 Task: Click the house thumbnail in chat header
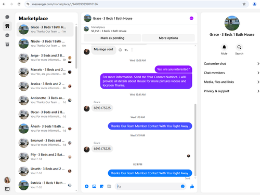tap(87, 18)
